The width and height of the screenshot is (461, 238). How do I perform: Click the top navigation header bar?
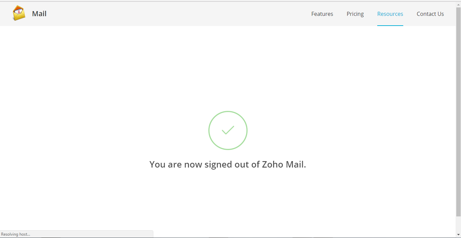point(169,13)
